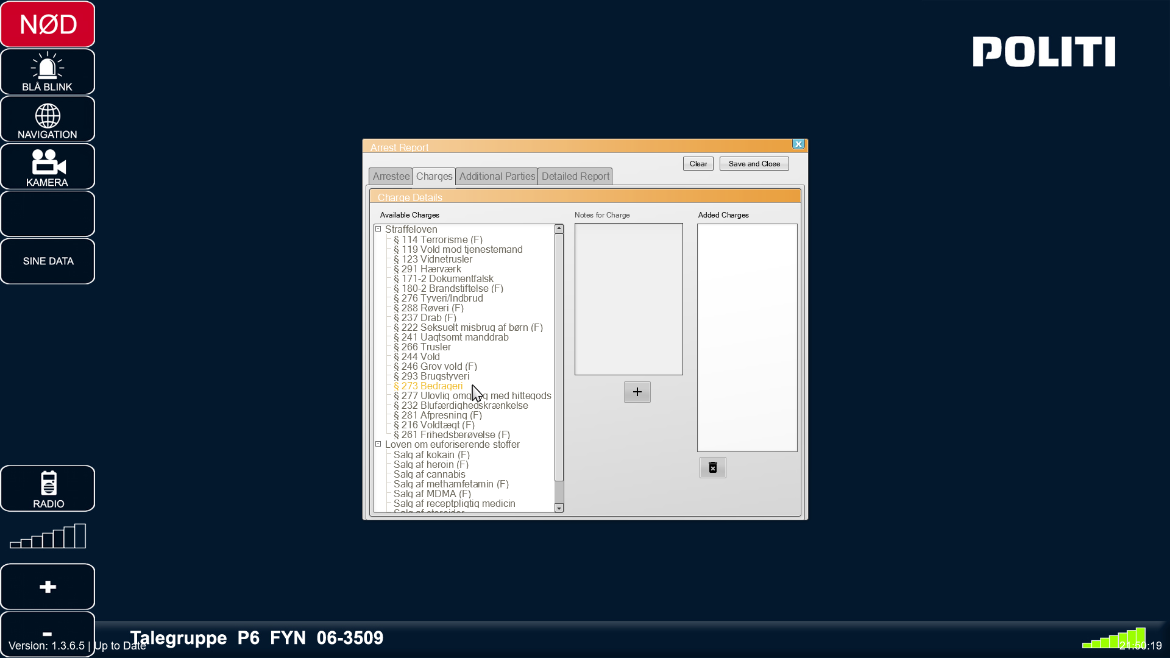Click Save and Close button
The width and height of the screenshot is (1170, 658).
pos(754,164)
